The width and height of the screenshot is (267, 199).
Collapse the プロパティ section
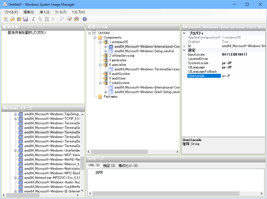[x=184, y=33]
